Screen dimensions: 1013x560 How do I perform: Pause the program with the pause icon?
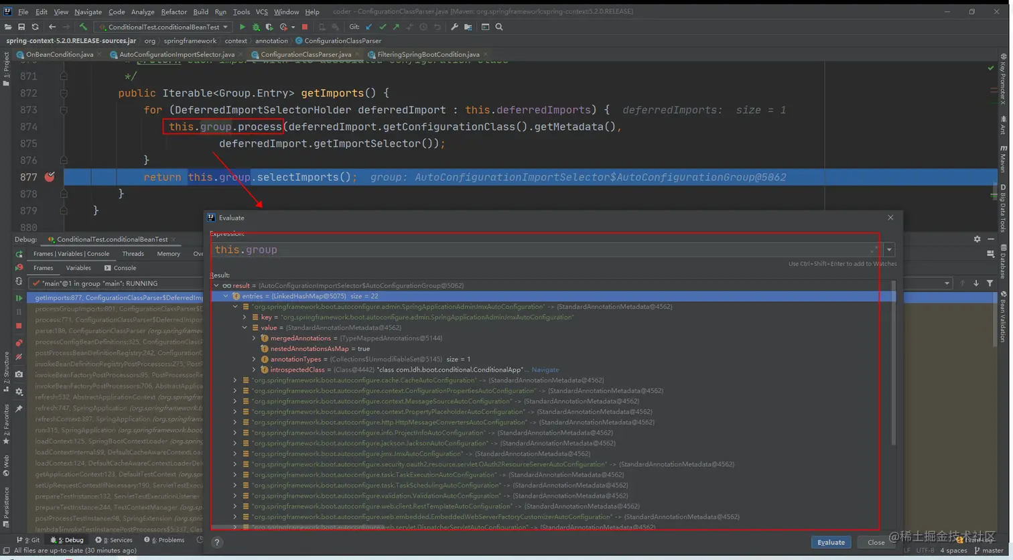click(x=19, y=311)
